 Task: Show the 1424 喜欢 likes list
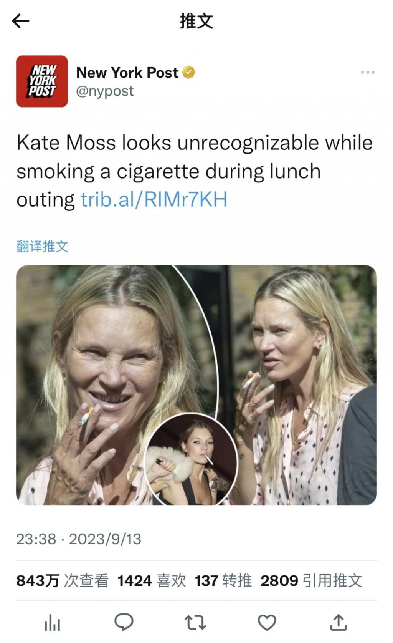(152, 580)
